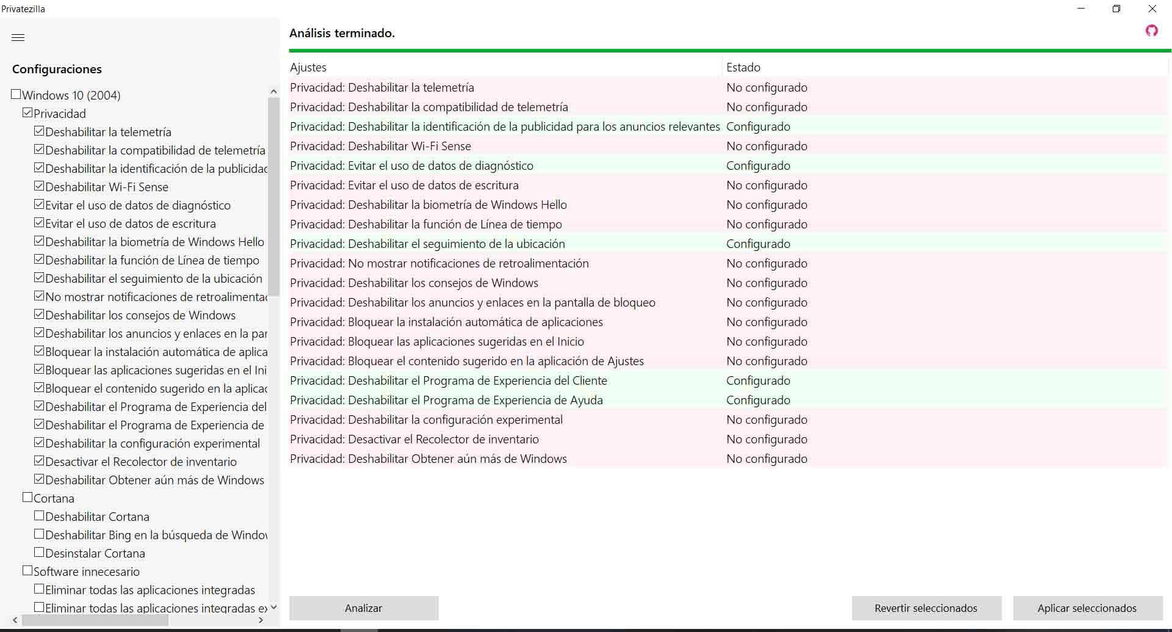
Task: Select row 'Privacidad: Bloquear la instalación automática de aplicaciones'
Action: click(729, 322)
